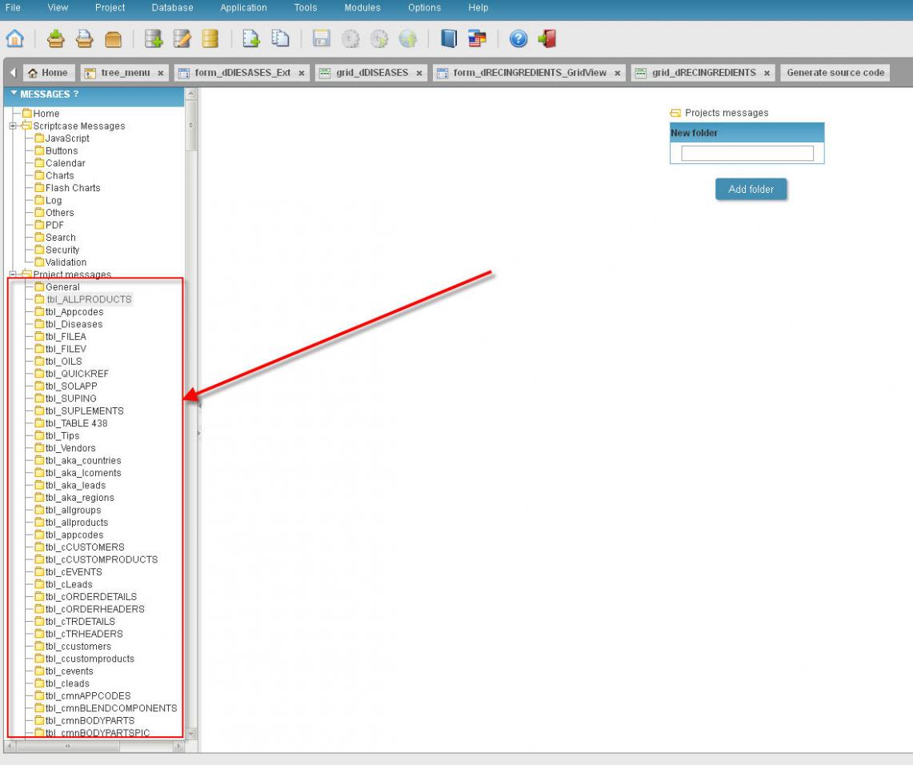Screen dimensions: 913x765
Task: Open the Tools menu
Action: 306,7
